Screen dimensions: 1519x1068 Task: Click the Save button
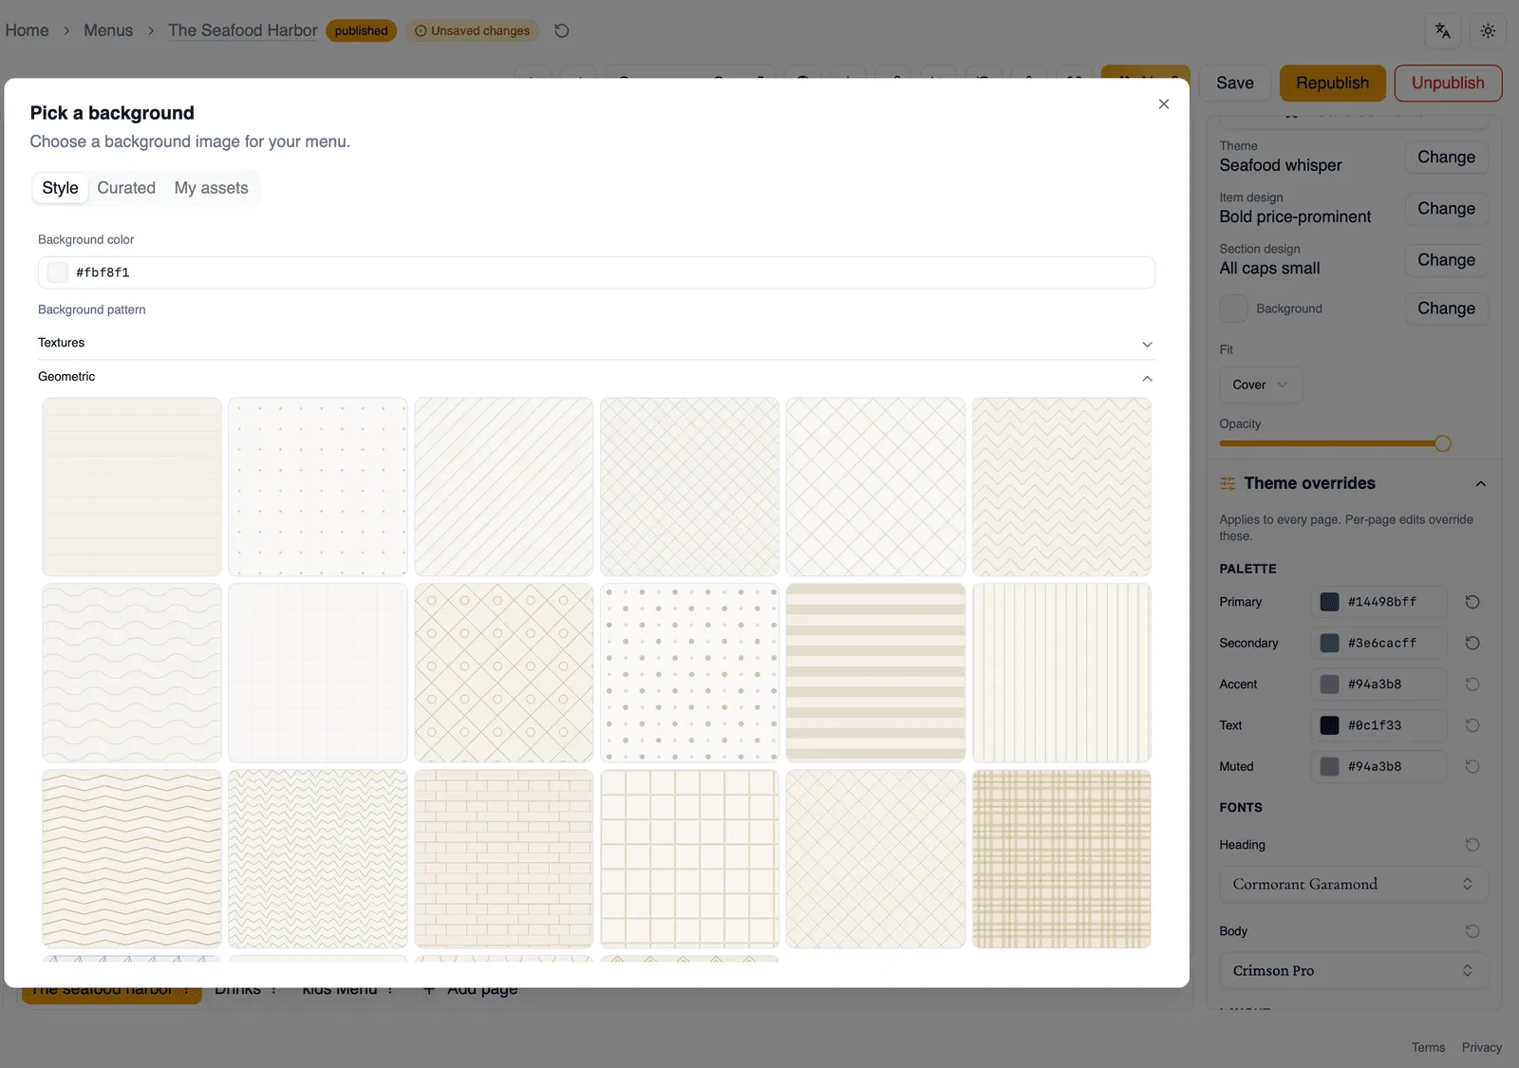pyautogui.click(x=1235, y=83)
